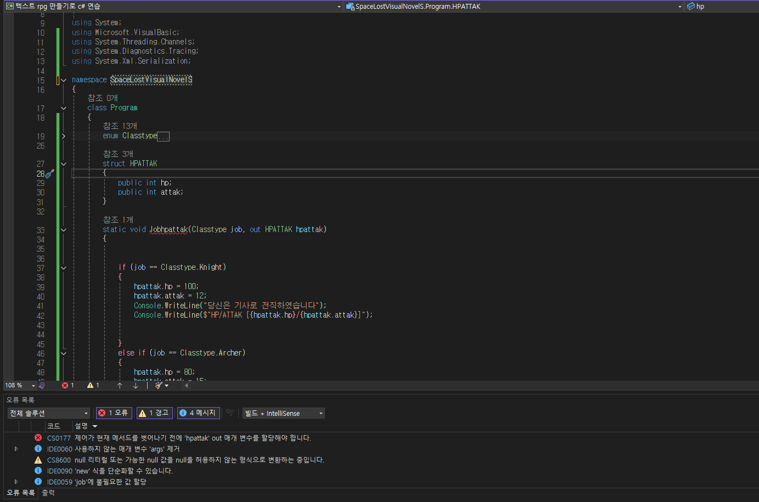Open the type navigation dropdown SpaceLostVisualNovelS.Program.HPATTAK
Image resolution: width=759 pixels, height=502 pixels.
pos(514,7)
